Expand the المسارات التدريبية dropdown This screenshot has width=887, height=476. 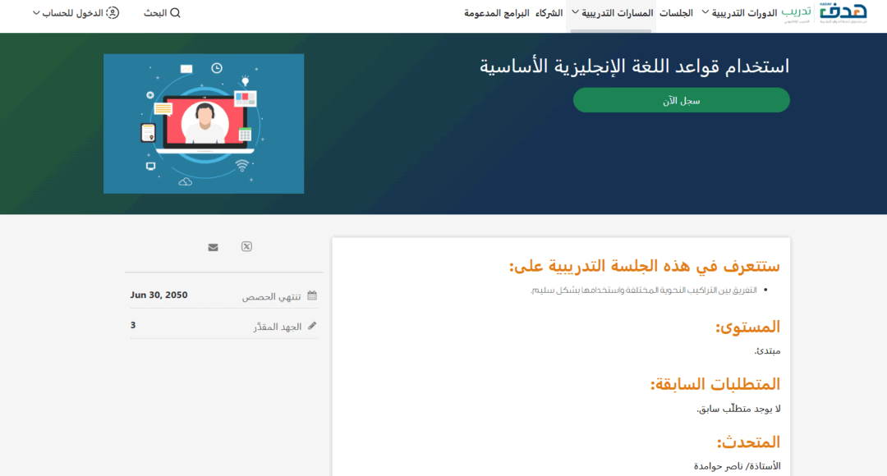click(x=610, y=12)
